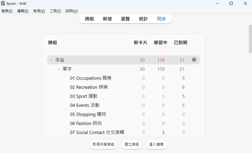Click the 牌組 column header

click(52, 42)
